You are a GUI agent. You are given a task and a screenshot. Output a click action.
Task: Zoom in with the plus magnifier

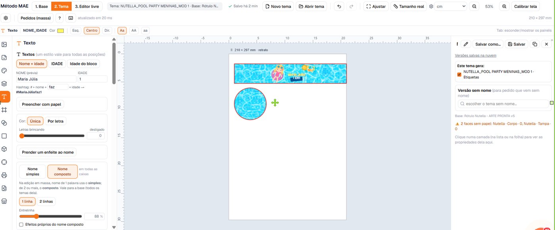(x=504, y=6)
